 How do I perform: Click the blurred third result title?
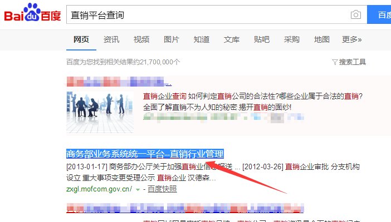185,208
